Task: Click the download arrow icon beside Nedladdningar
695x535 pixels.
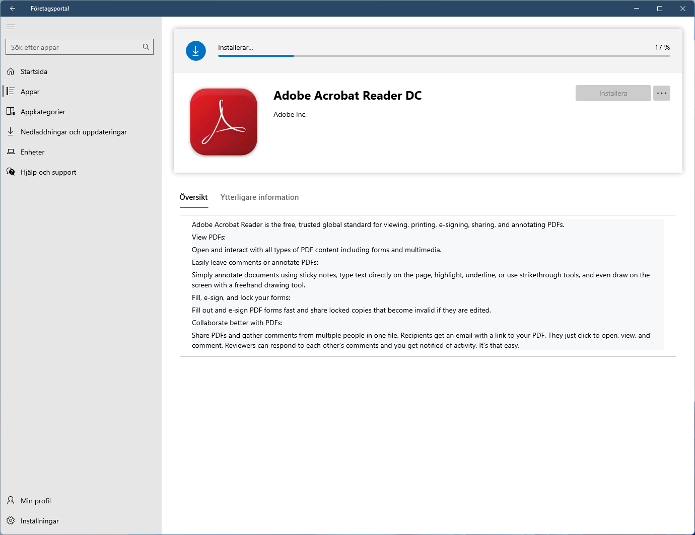Action: [11, 131]
